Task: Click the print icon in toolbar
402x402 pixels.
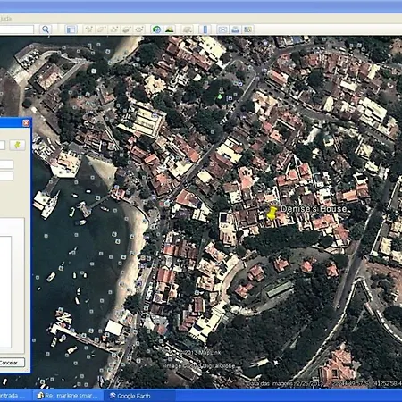Action: coord(235,29)
